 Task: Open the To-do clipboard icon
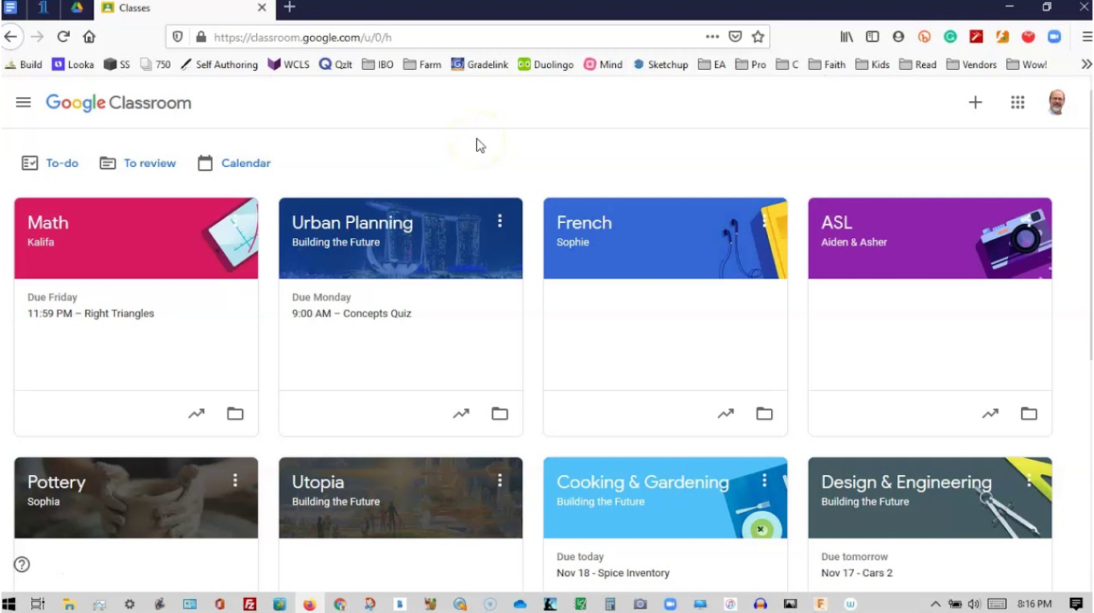[29, 162]
